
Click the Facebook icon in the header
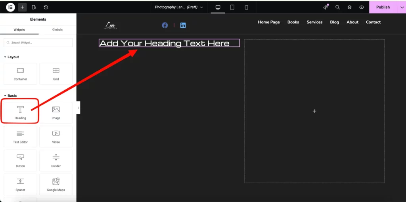pos(165,25)
